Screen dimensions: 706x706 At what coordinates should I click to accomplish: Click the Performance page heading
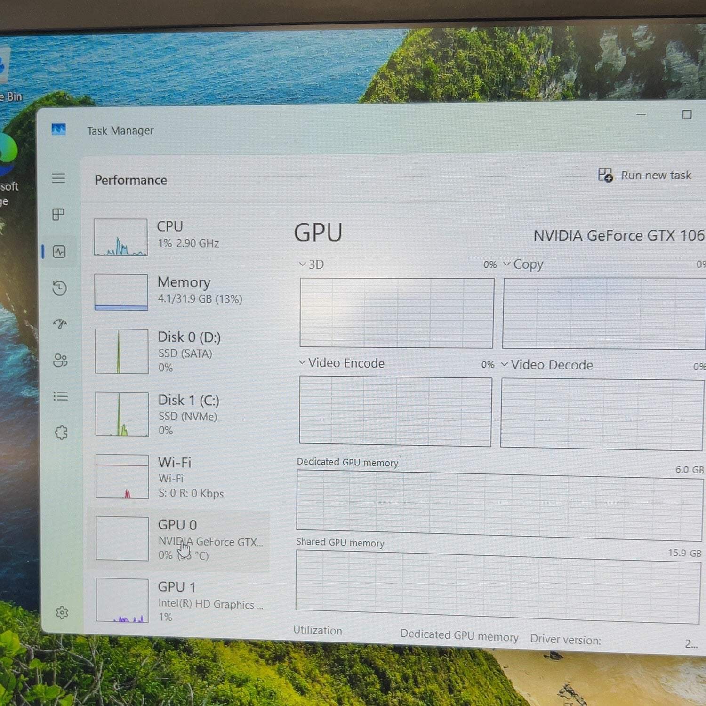pyautogui.click(x=131, y=180)
